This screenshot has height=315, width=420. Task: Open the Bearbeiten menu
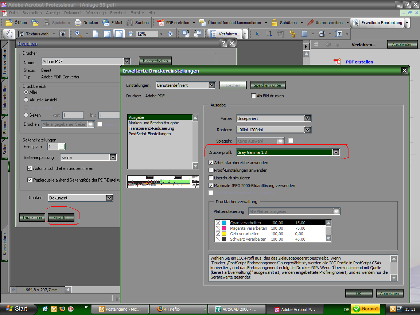[32, 13]
